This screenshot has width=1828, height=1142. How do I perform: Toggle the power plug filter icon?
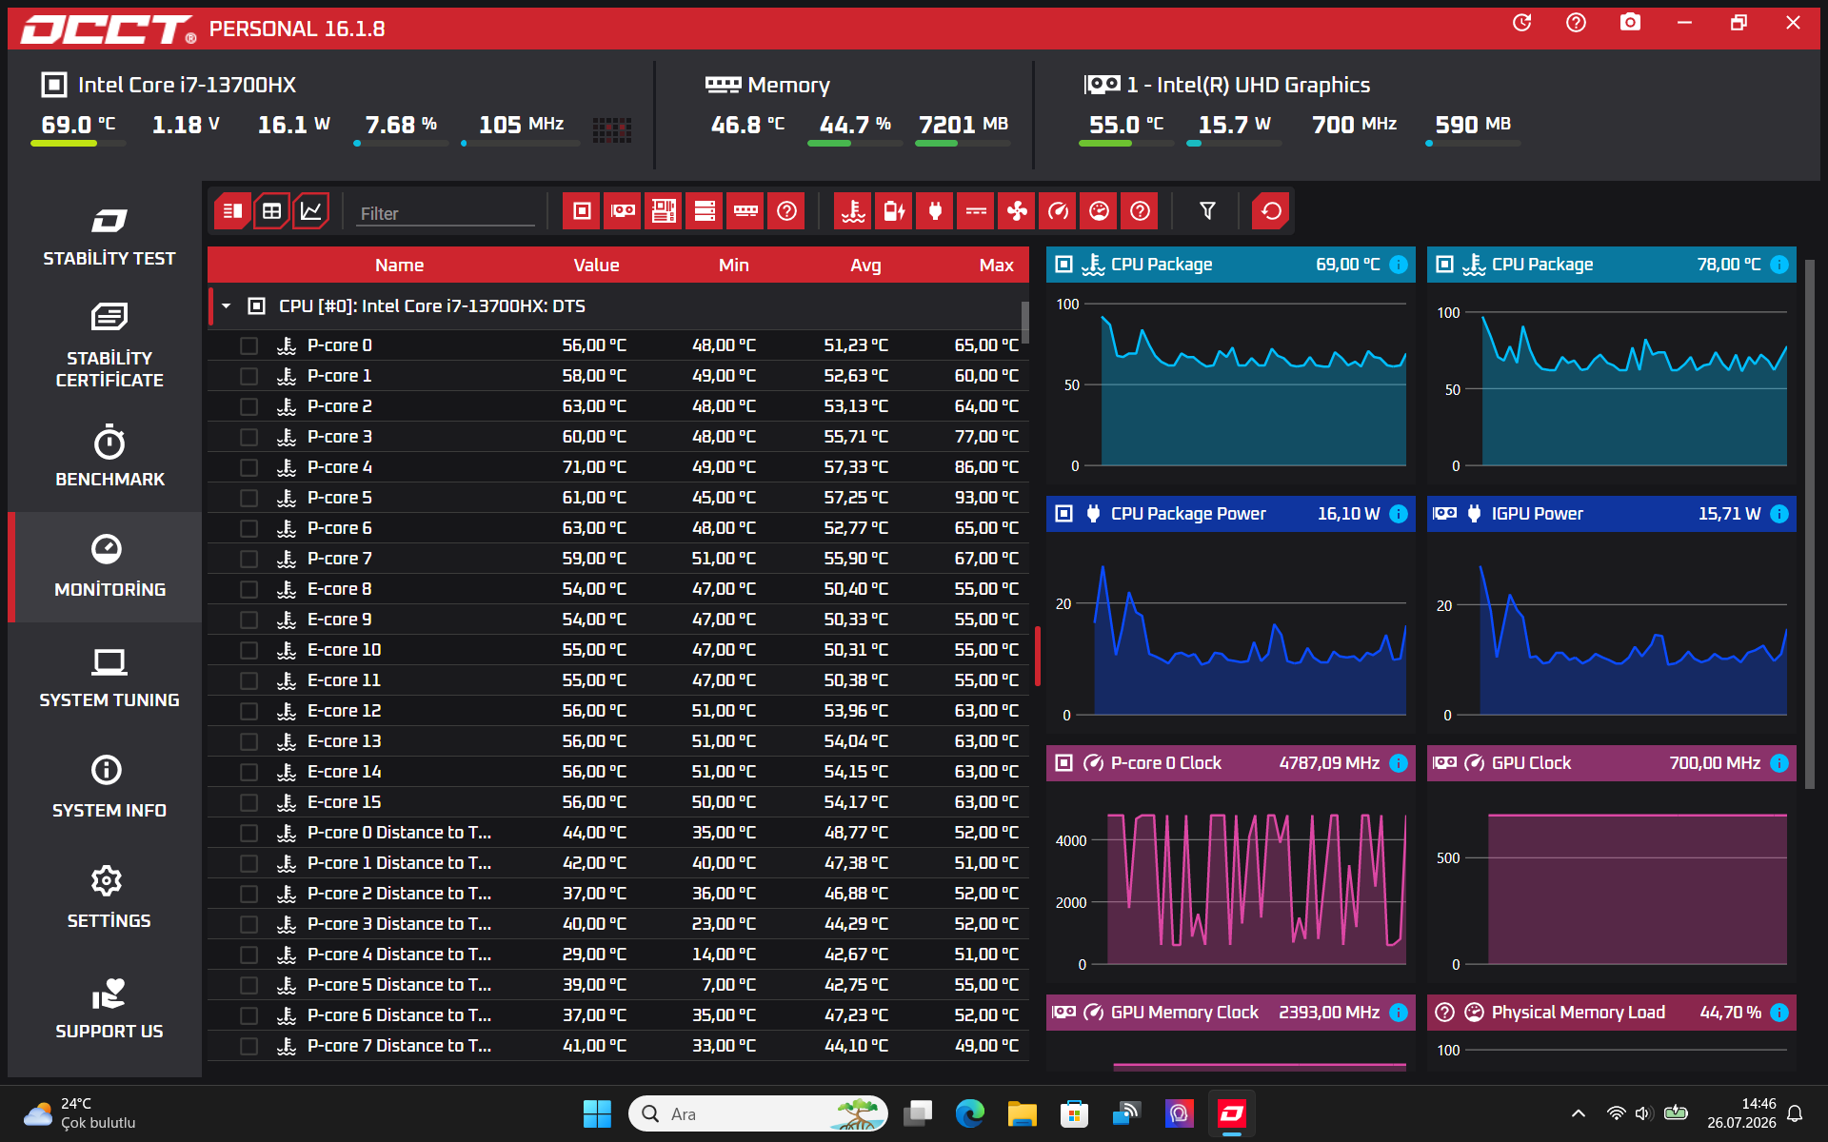click(x=935, y=211)
